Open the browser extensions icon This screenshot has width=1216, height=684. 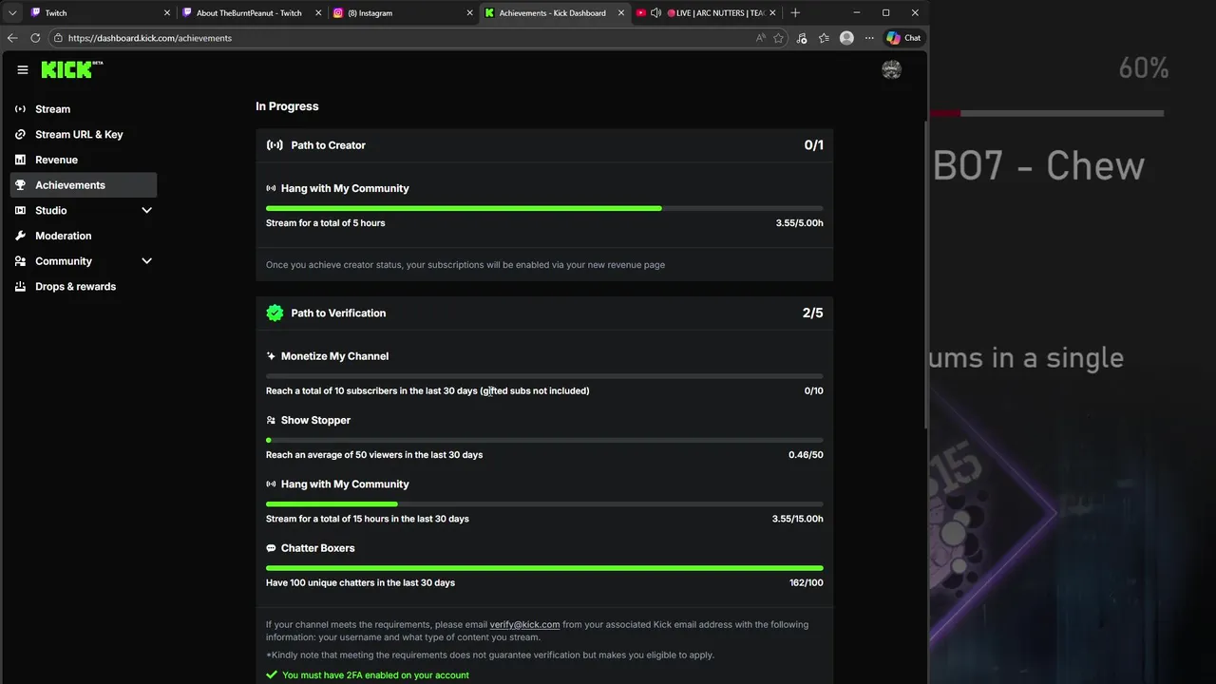[802, 38]
